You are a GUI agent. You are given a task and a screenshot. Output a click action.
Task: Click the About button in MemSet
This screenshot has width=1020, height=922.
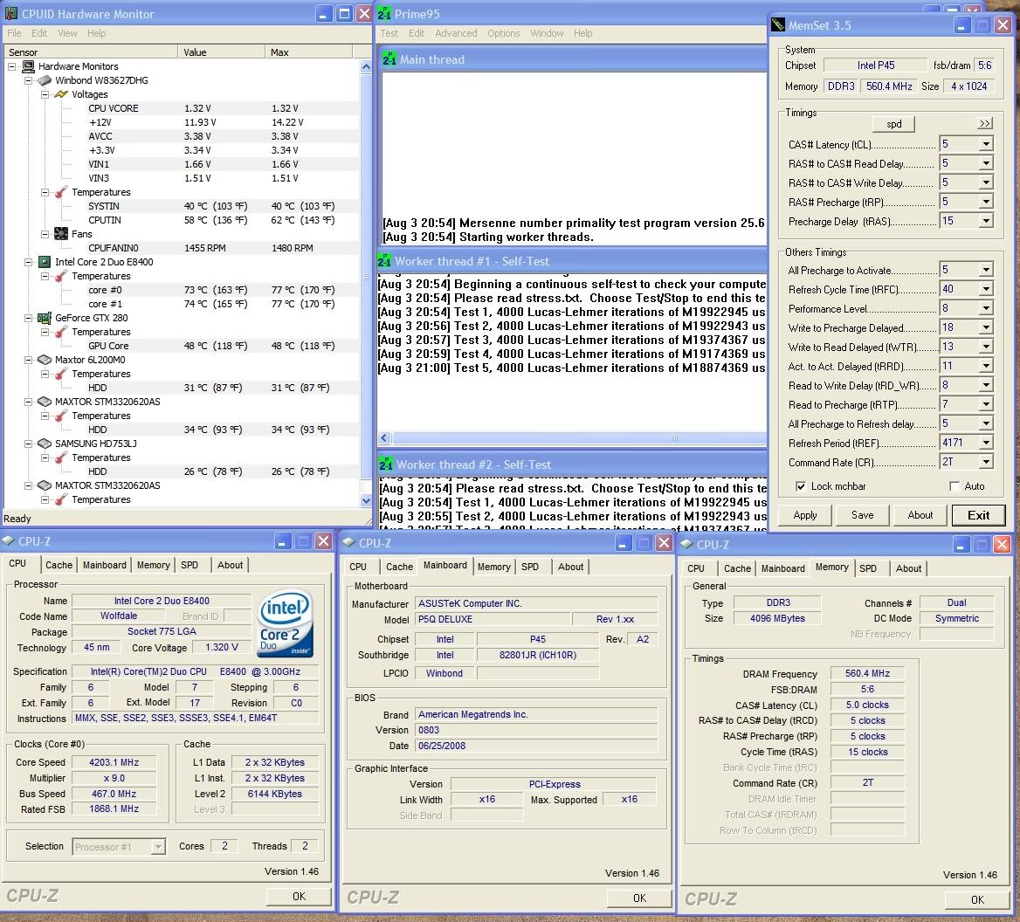tap(920, 515)
